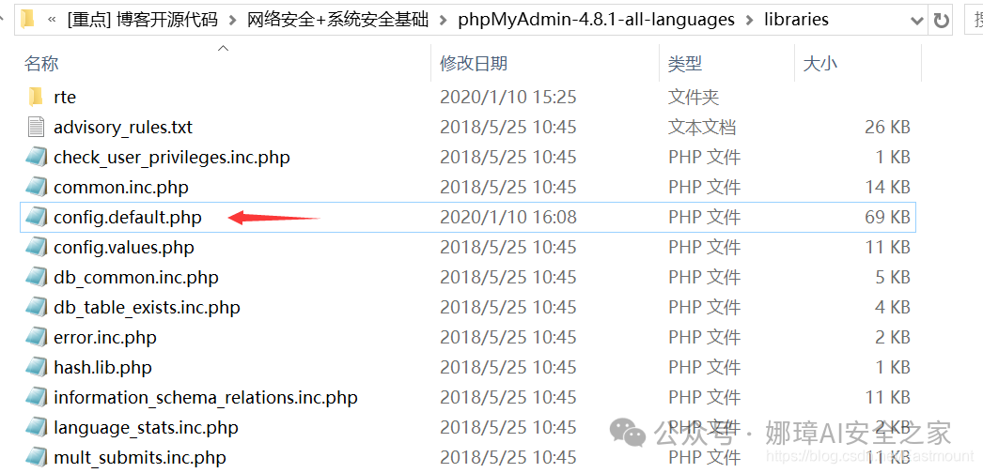This screenshot has height=473, width=983.
Task: Select the mult_submits.inc.php file name
Action: tap(140, 457)
